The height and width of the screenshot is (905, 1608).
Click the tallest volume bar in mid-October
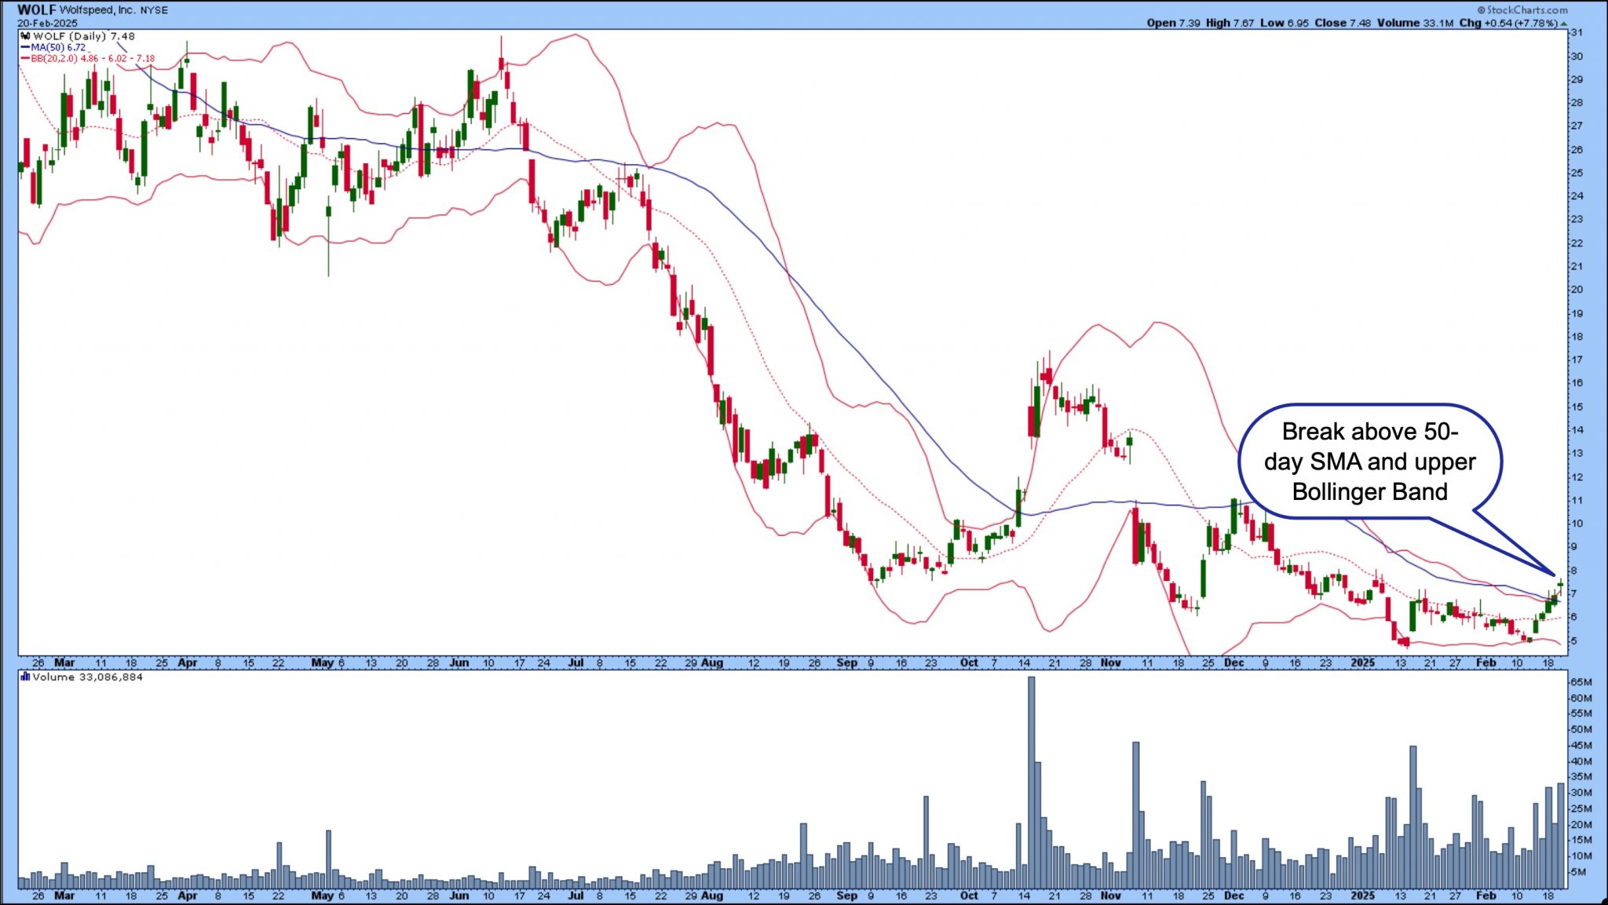coord(1031,782)
